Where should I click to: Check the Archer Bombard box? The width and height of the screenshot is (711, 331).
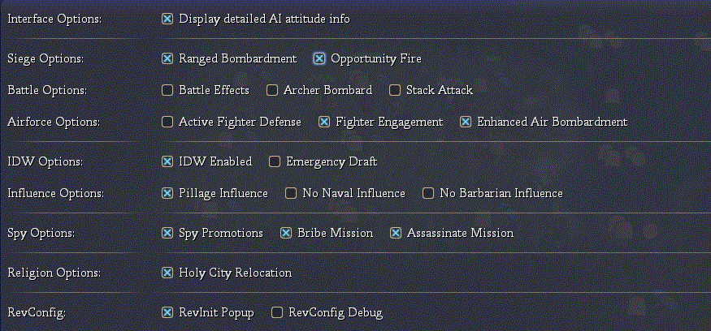click(272, 90)
